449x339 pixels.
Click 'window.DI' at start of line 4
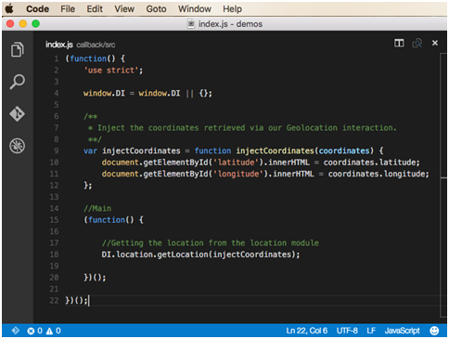coord(104,93)
